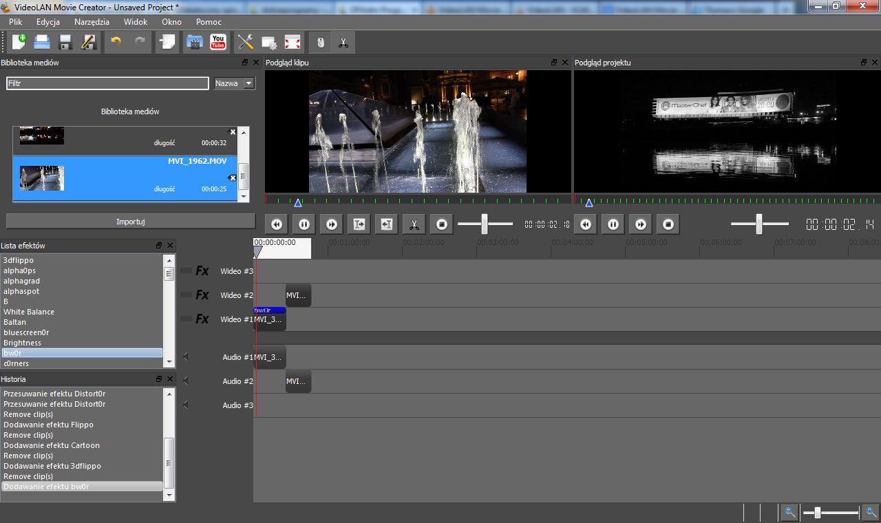The width and height of the screenshot is (881, 523).
Task: Float the Podgląd projektu panel
Action: pos(864,63)
